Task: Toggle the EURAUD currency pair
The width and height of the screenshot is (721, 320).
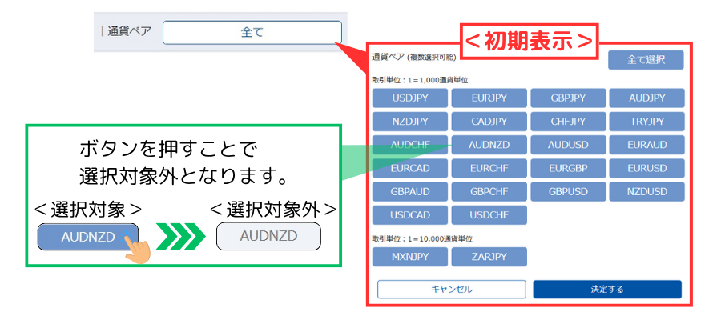Action: pos(647,145)
